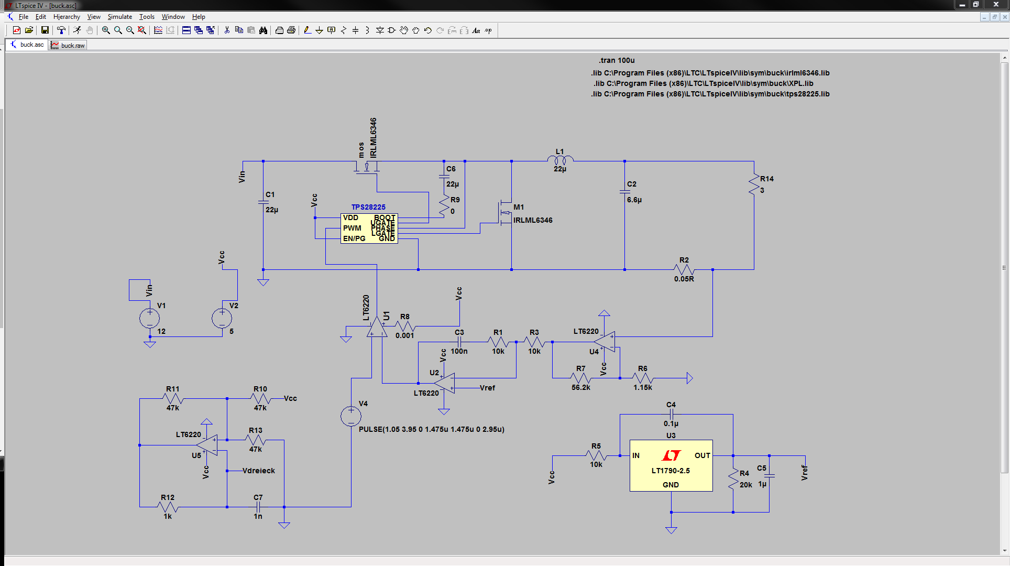Open the Help menu

pos(199,17)
